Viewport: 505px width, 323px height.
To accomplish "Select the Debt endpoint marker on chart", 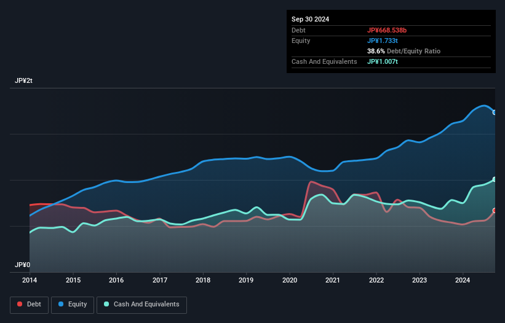I will pyautogui.click(x=495, y=211).
